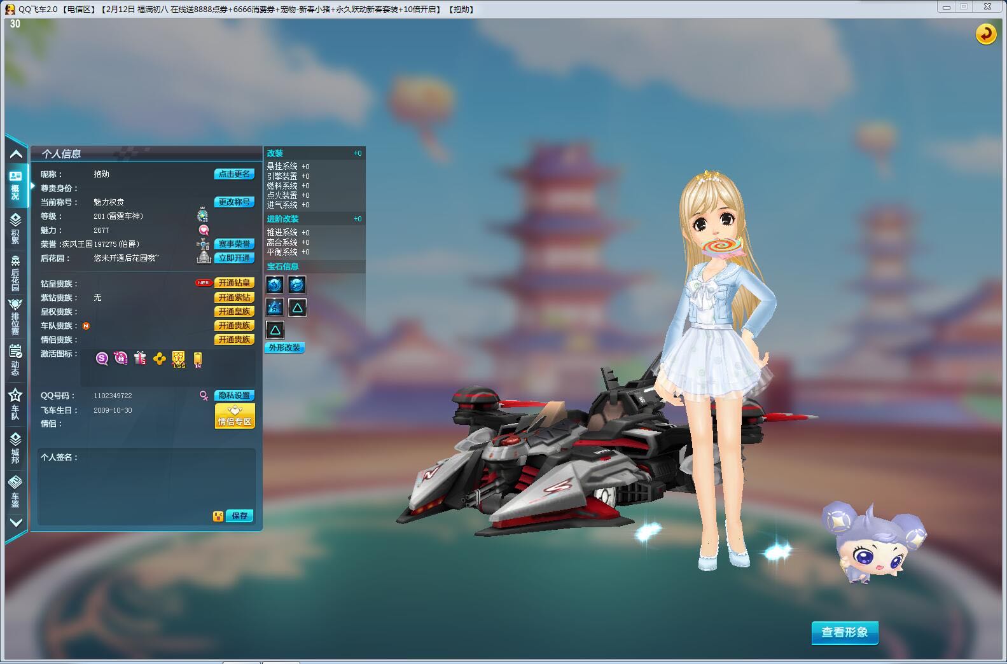This screenshot has width=1007, height=664.
Task: Click the blue house gem slot
Action: pos(275,307)
